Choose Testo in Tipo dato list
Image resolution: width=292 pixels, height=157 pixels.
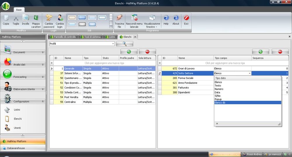point(248,86)
